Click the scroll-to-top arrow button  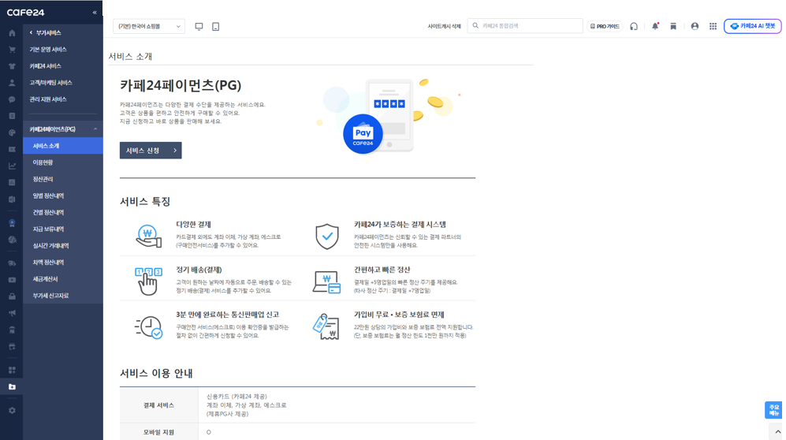[x=777, y=431]
